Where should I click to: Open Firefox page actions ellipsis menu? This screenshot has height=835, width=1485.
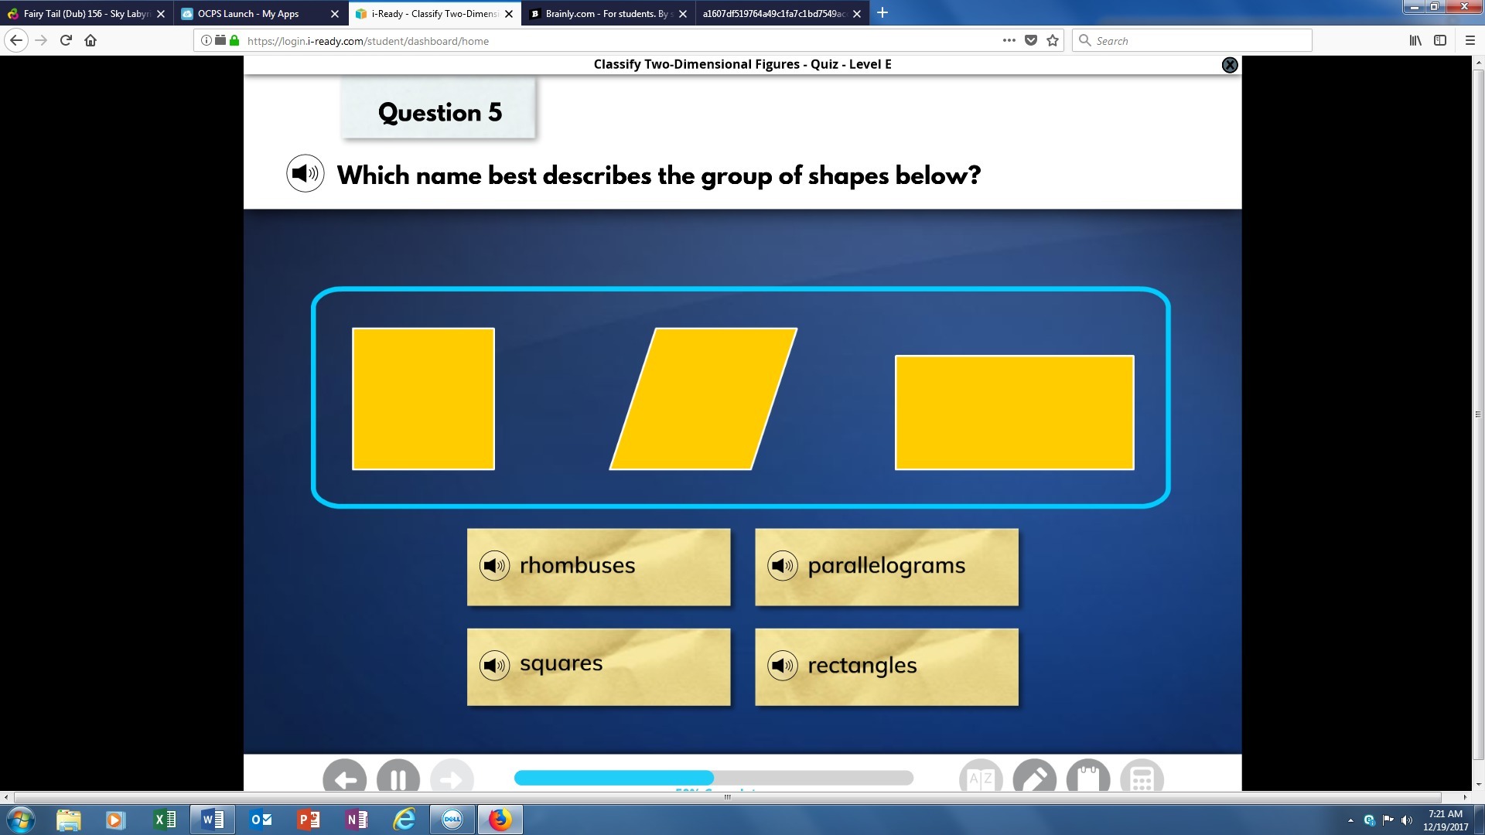1009,40
